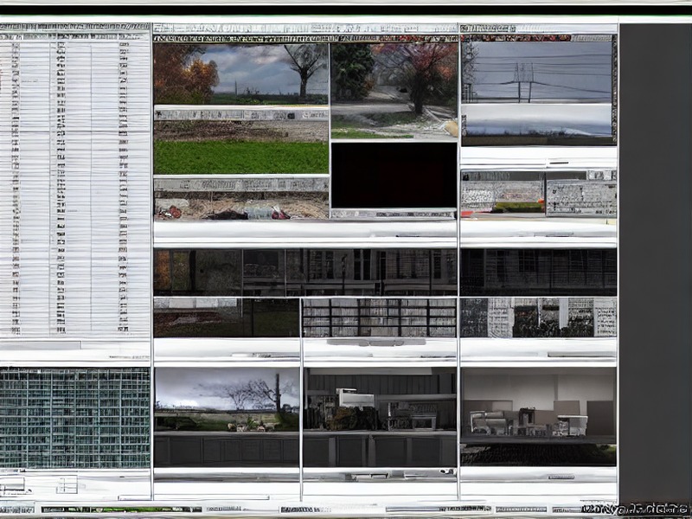Open the green glass building facade thumbnail
The width and height of the screenshot is (692, 519).
75,418
